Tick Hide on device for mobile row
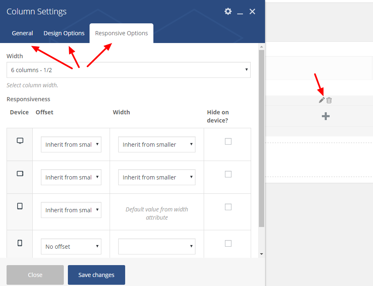 [228, 243]
